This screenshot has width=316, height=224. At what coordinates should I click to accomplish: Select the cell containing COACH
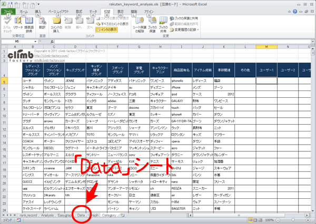[33, 141]
